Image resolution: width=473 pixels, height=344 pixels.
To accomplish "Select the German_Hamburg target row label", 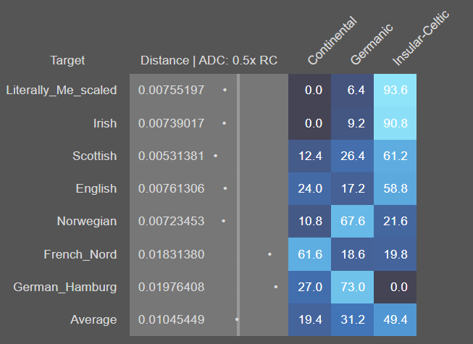I will 65,287.
